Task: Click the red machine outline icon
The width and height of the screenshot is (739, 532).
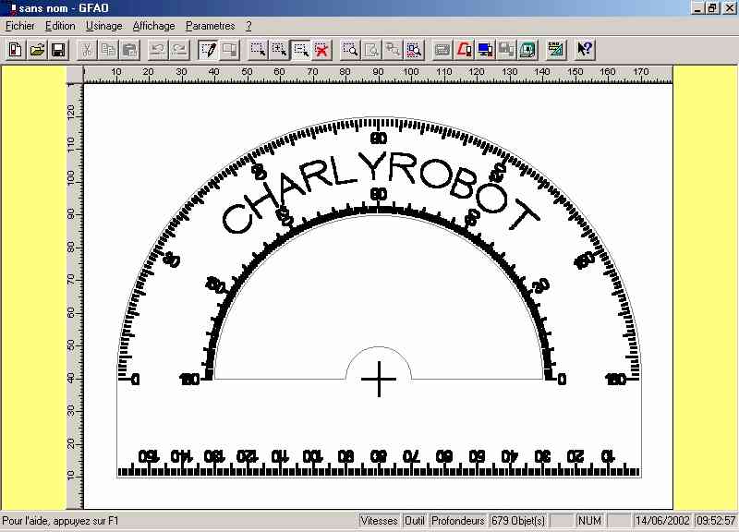Action: (x=465, y=50)
